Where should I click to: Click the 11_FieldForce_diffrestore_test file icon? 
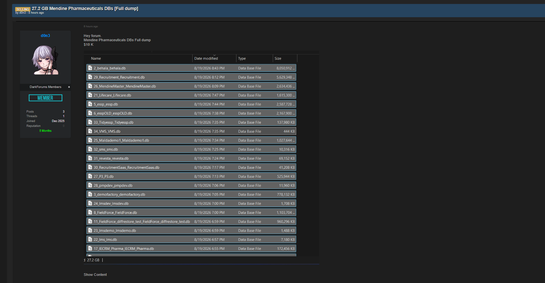[90, 222]
